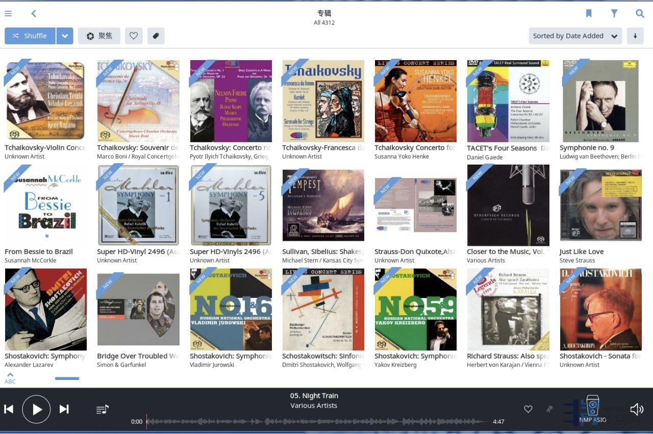Open bookmarks from the top bar

pos(589,14)
